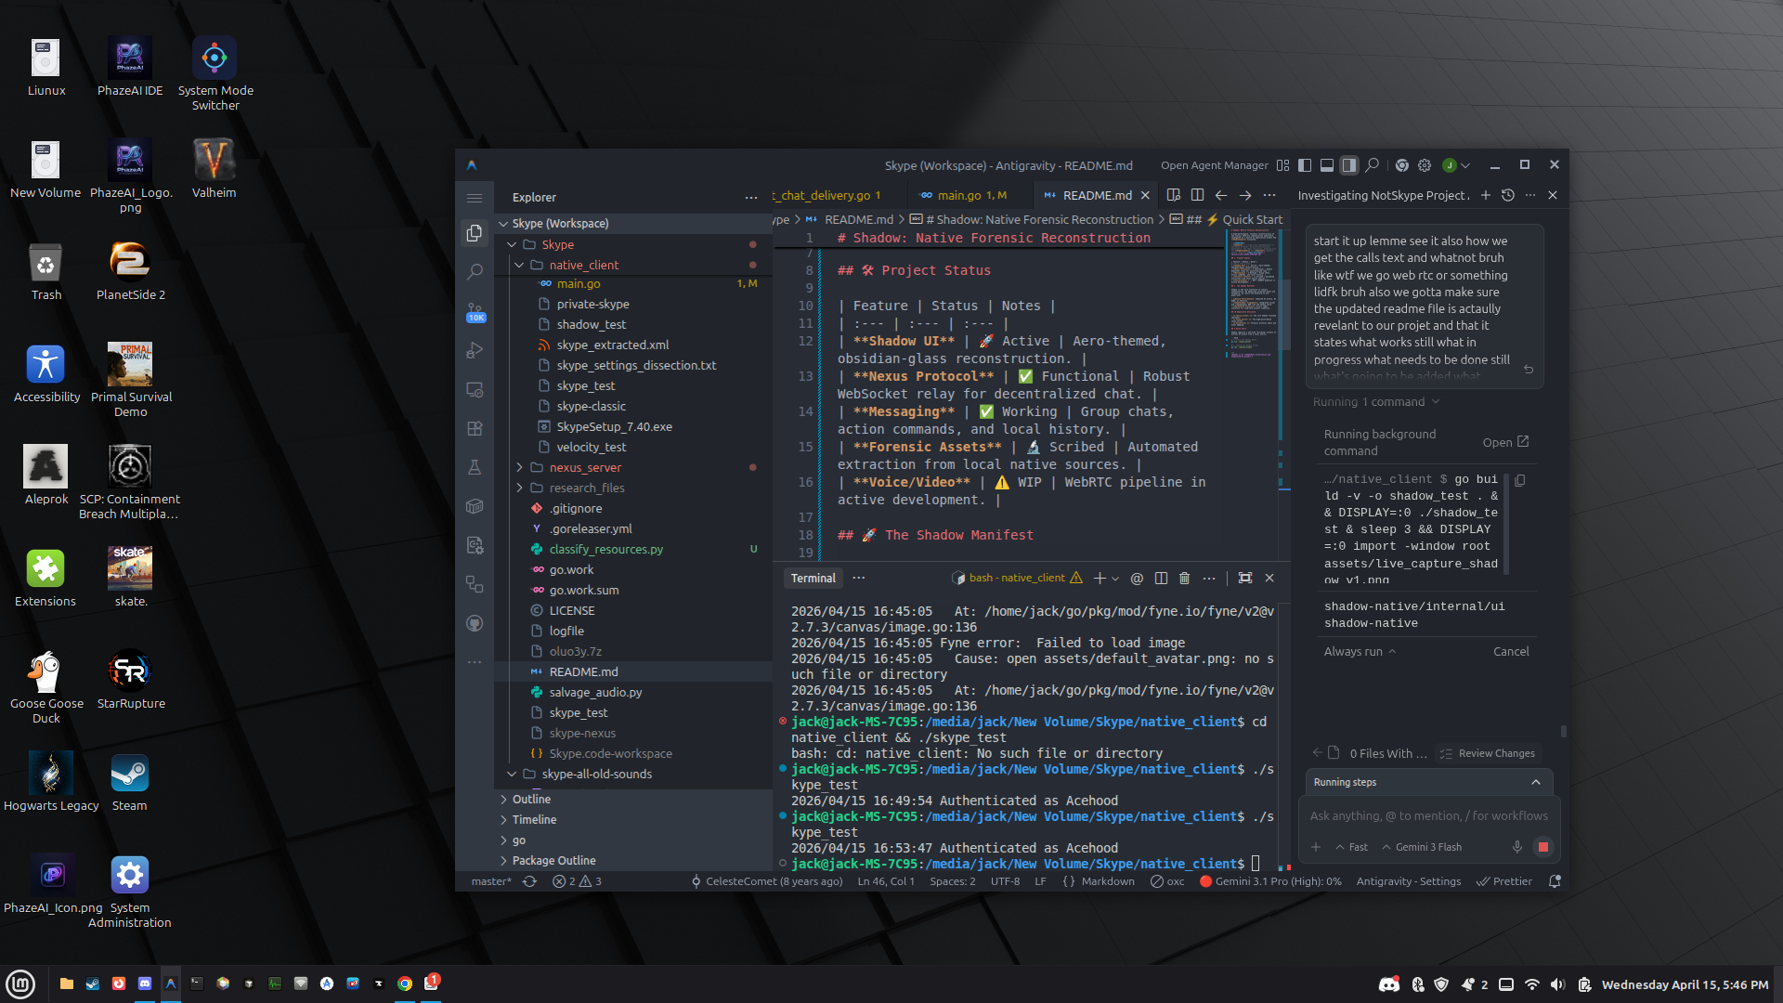1783x1003 pixels.
Task: Select the Terminal panel tab
Action: (x=813, y=579)
